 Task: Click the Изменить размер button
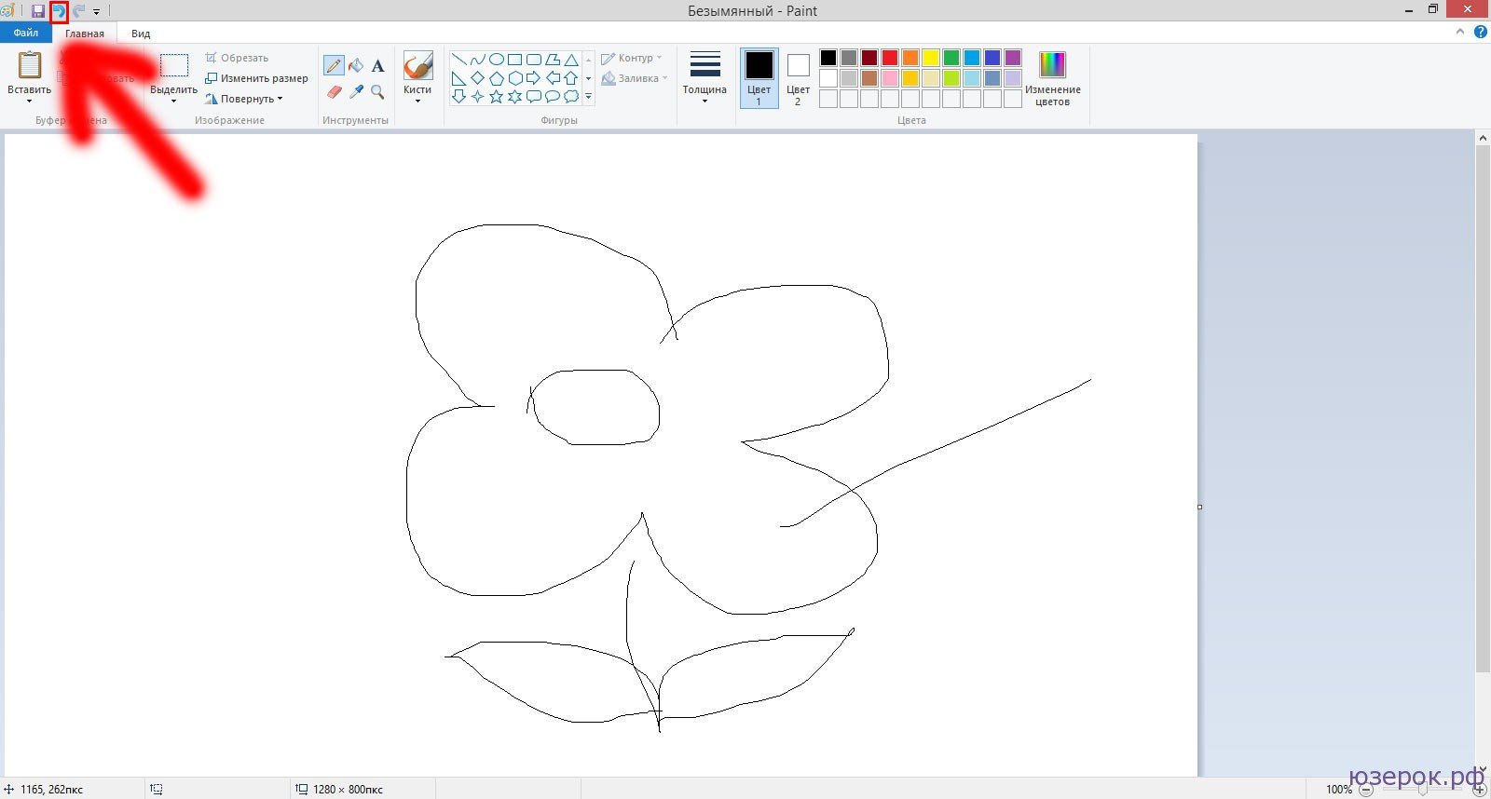point(257,78)
